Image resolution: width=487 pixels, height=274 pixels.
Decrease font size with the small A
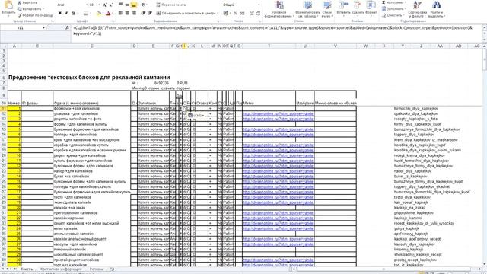[x=111, y=5]
